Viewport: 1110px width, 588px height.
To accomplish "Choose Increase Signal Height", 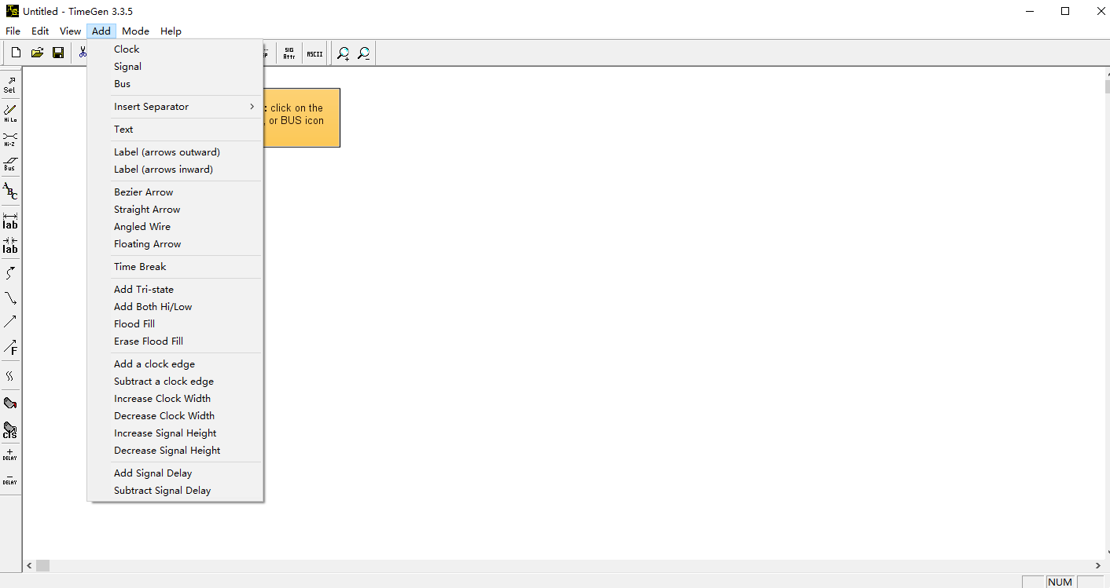I will tap(175, 433).
